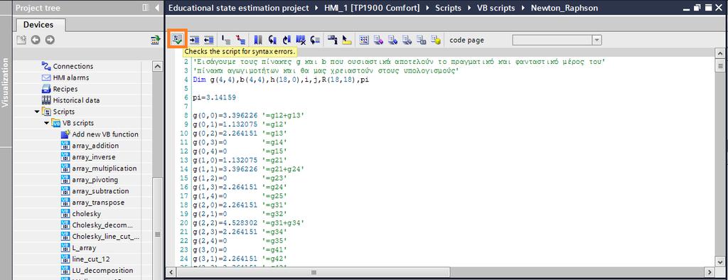Jump to the next bookmark

pyautogui.click(x=287, y=41)
